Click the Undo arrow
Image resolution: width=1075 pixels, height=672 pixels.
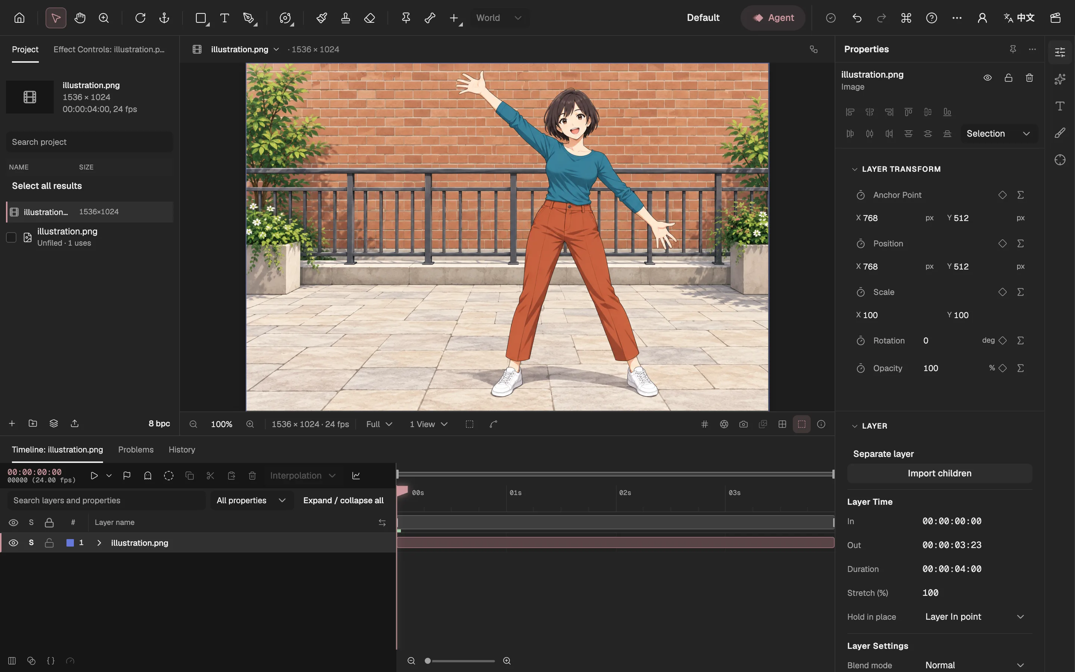coord(857,18)
